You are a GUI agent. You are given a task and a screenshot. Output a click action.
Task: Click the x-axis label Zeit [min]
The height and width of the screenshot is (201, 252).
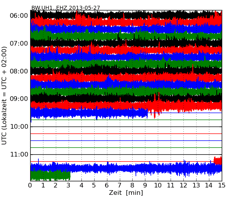(x=126, y=193)
